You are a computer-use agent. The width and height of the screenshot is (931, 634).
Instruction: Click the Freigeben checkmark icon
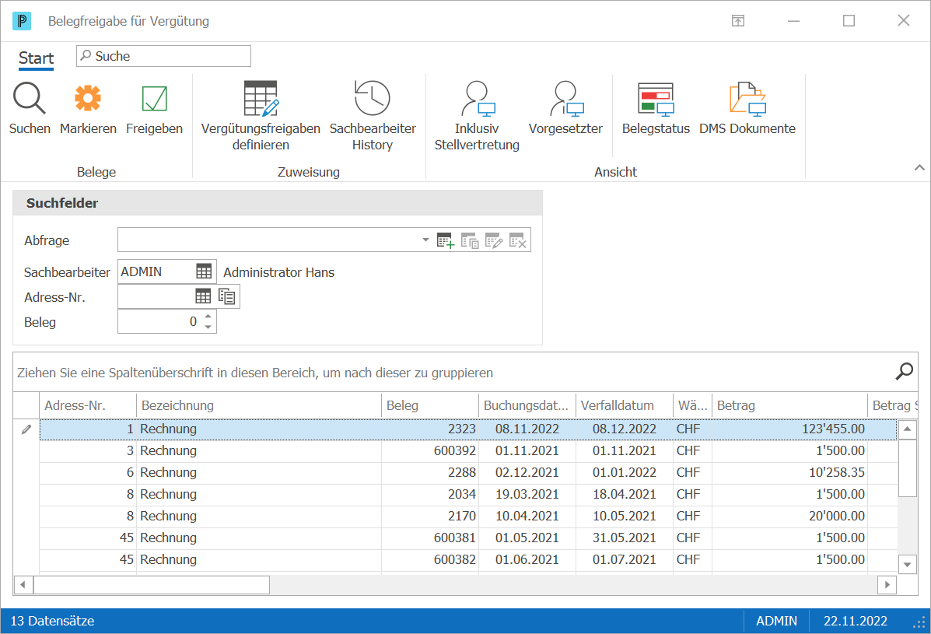pos(154,99)
